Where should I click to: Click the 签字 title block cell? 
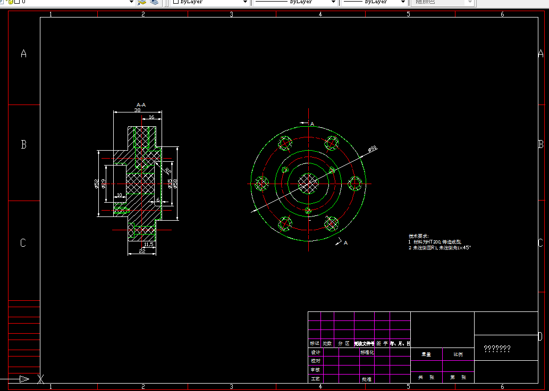[382, 343]
